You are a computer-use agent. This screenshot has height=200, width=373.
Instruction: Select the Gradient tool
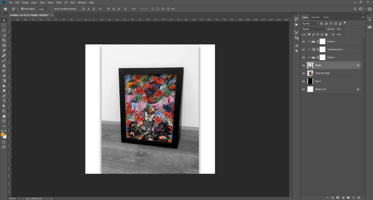[4, 81]
